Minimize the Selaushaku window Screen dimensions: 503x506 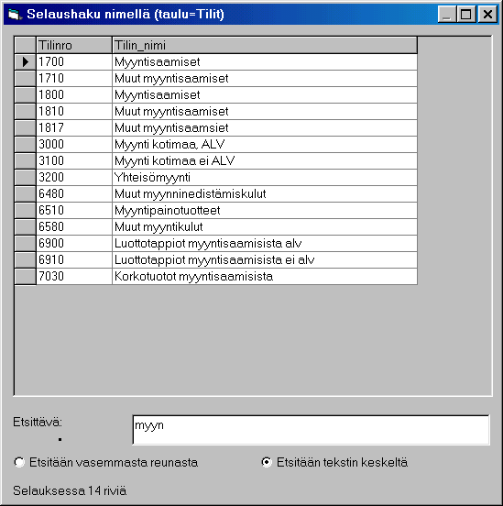(447, 14)
